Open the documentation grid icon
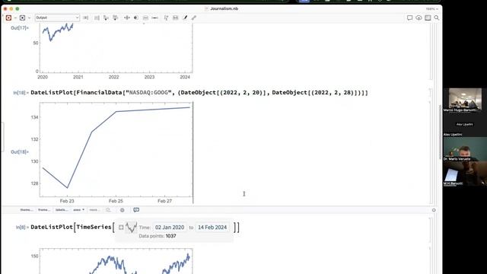The height and width of the screenshot is (274, 487). click(428, 18)
